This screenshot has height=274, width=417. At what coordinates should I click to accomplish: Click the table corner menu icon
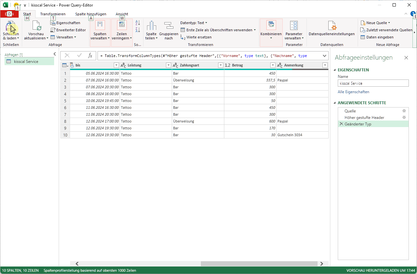point(65,65)
